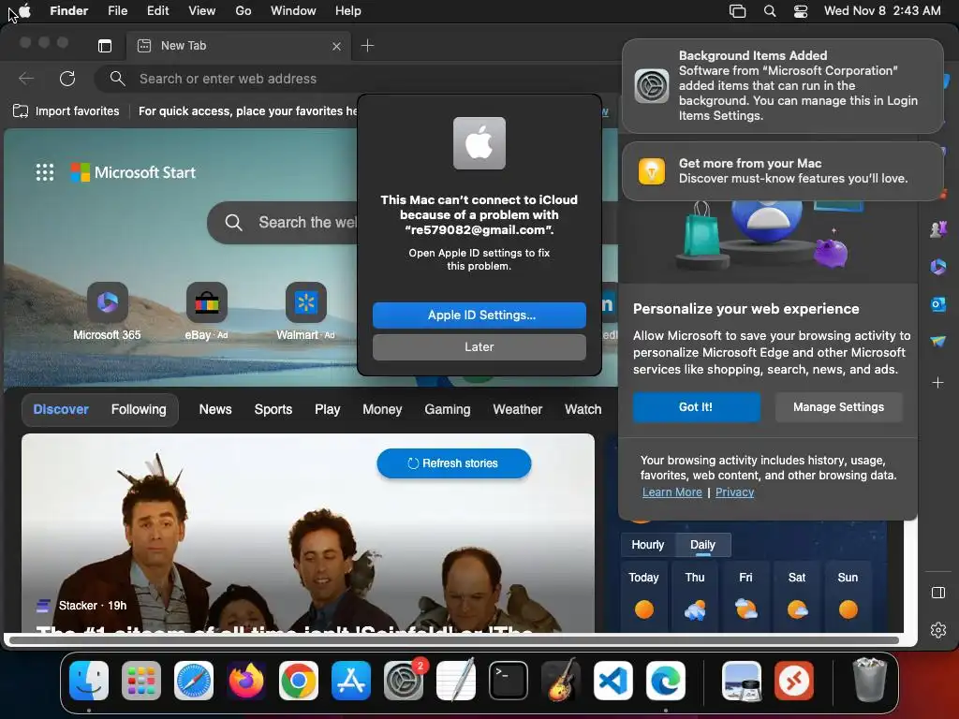The image size is (959, 719).
Task: Toggle the Edge sidebar panel icon
Action: point(938,593)
